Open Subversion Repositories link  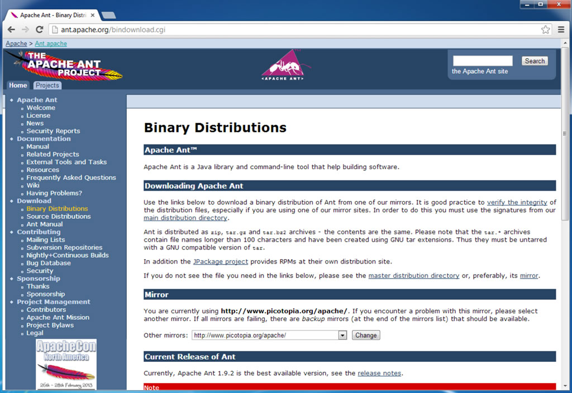tap(64, 247)
